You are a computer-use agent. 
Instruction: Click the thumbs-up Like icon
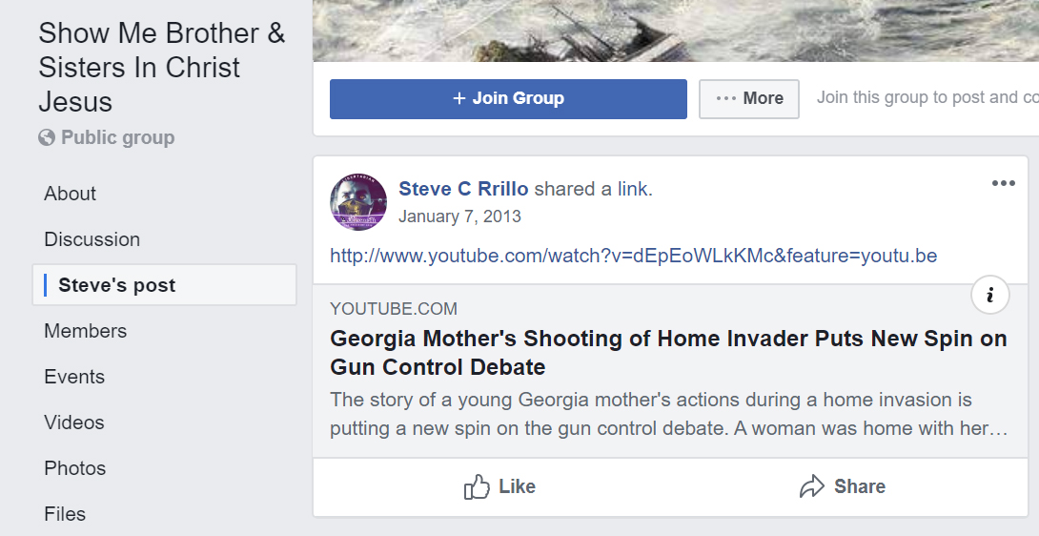pyautogui.click(x=477, y=487)
